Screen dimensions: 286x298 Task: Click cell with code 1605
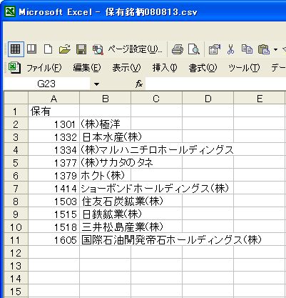point(53,239)
